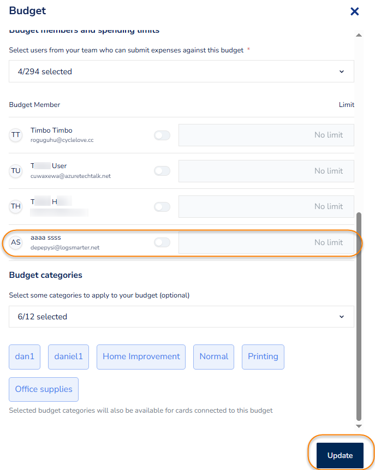The width and height of the screenshot is (375, 470).
Task: Click the TT avatar for Timbo Timbo
Action: coord(16,135)
